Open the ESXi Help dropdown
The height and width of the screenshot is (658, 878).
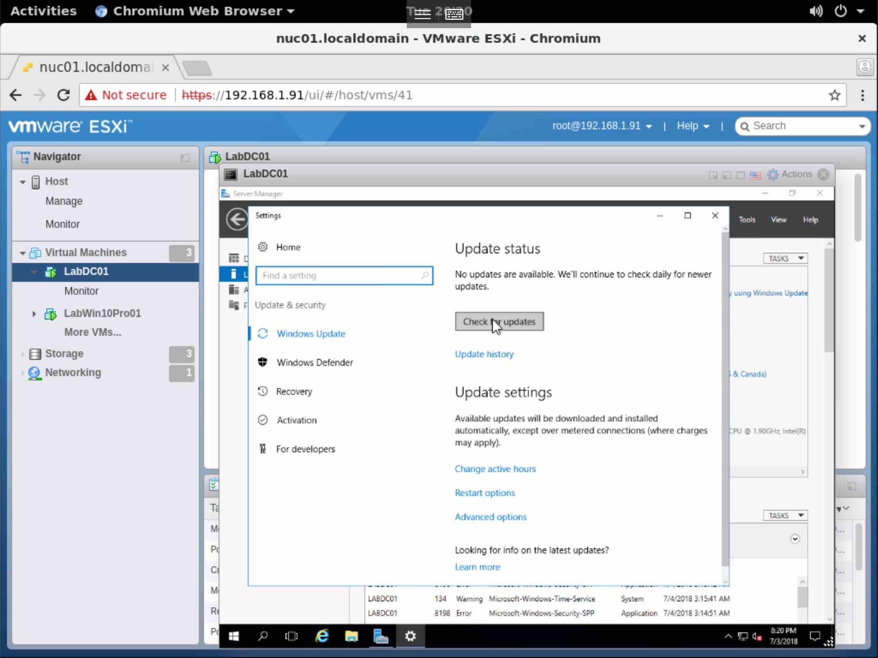click(693, 126)
